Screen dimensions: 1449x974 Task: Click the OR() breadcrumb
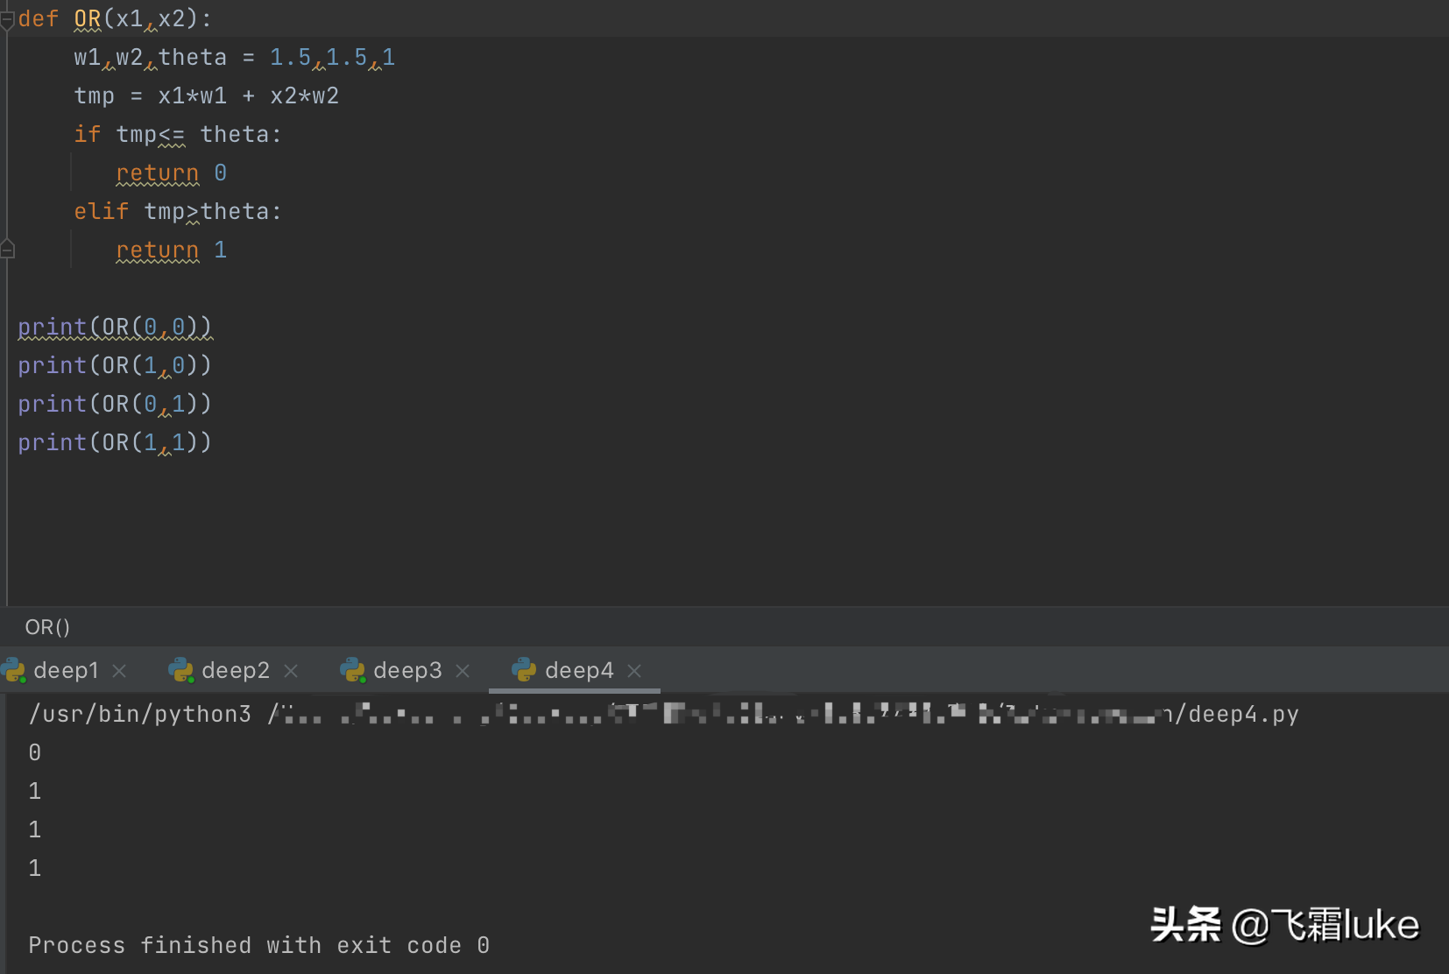pos(47,627)
